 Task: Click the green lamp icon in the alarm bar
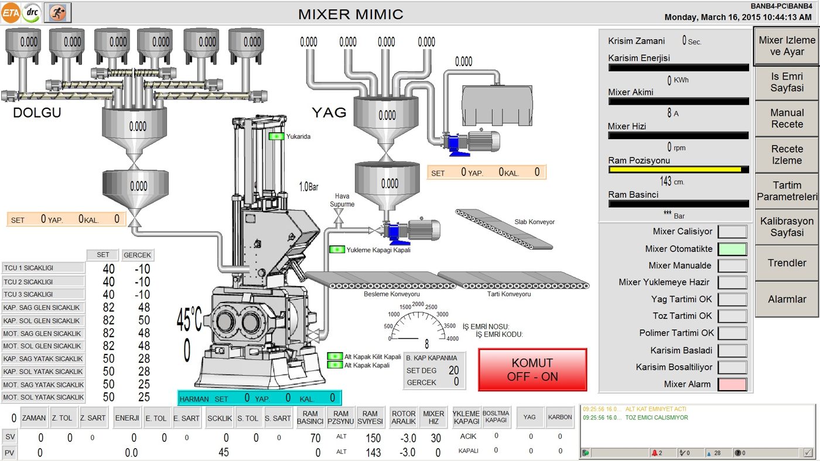[586, 453]
